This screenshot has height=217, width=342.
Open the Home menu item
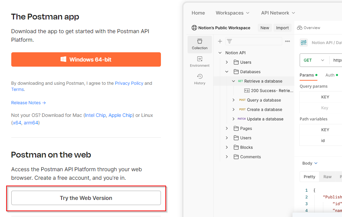tap(198, 13)
